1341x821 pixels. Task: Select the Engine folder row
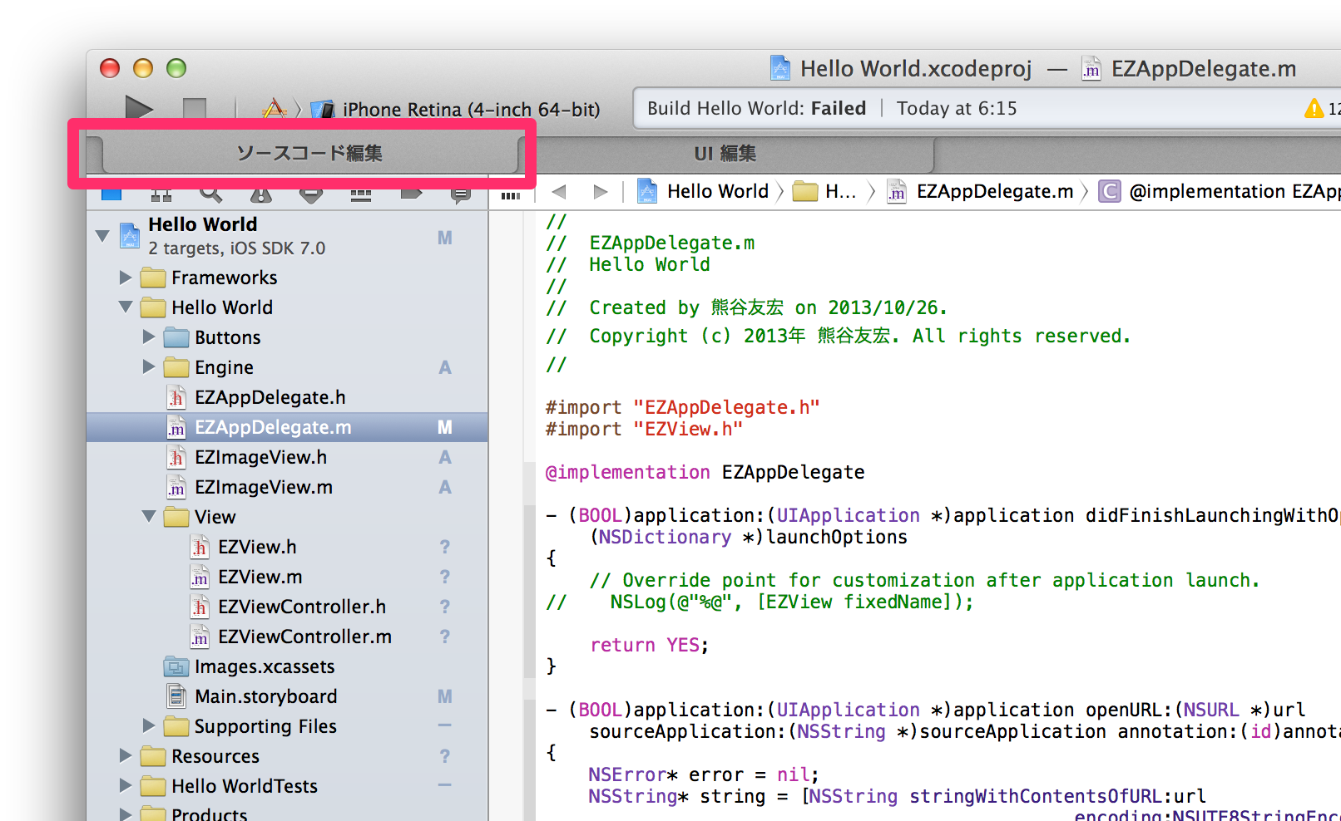tap(287, 367)
